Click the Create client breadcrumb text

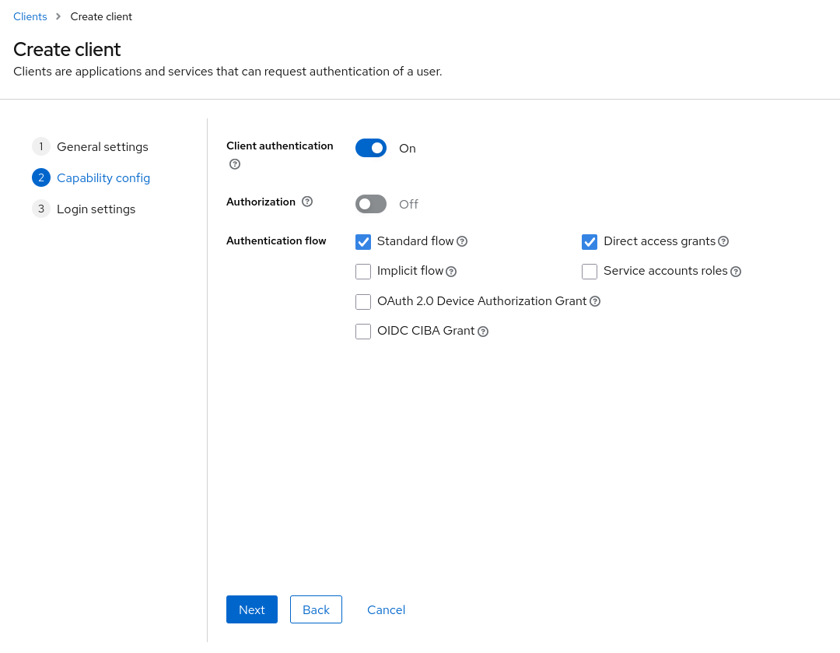101,16
